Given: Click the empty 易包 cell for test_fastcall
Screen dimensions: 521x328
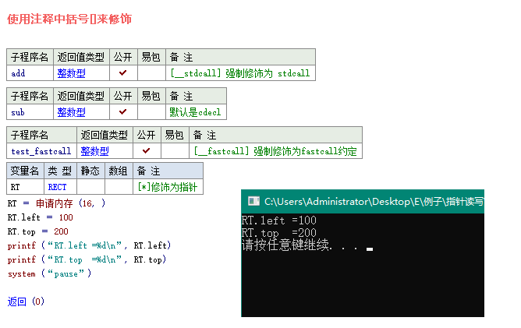Looking at the screenshot, I should 175,151.
